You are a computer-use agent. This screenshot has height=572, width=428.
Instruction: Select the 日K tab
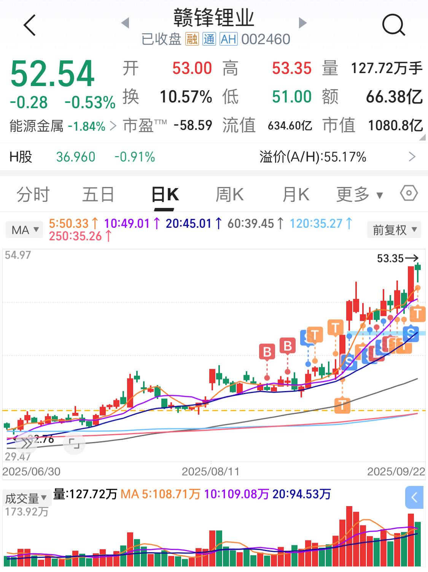(x=165, y=195)
